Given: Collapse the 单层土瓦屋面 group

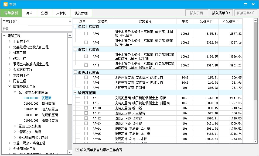Looking at the screenshot, I should pos(75,26).
